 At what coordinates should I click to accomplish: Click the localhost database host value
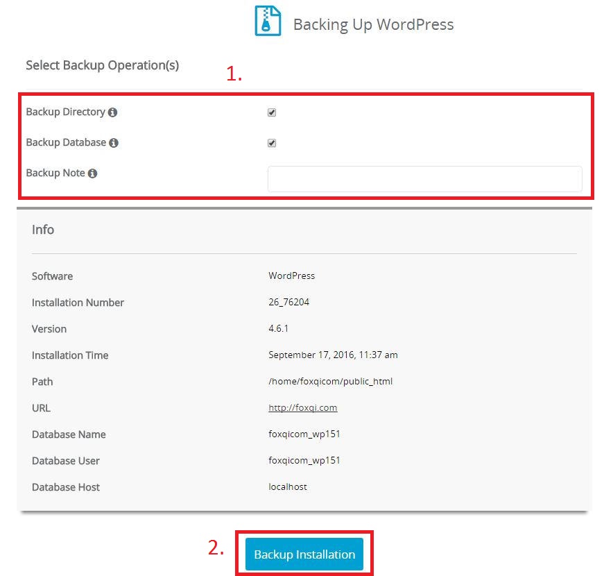pyautogui.click(x=288, y=487)
